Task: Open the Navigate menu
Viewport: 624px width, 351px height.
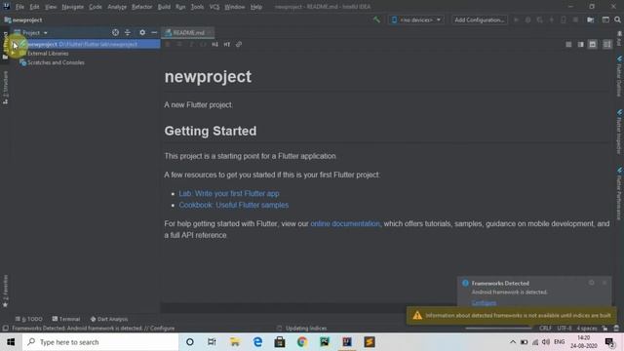Action: tap(73, 7)
